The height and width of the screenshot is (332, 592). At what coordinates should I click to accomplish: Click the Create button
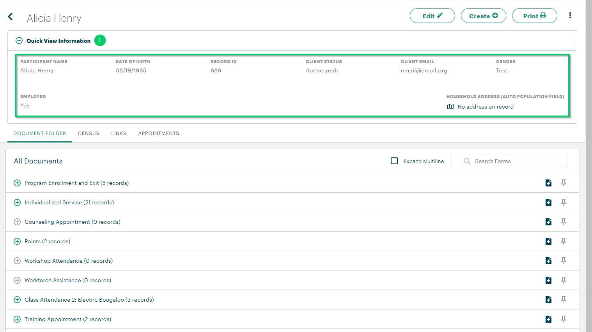coord(483,16)
